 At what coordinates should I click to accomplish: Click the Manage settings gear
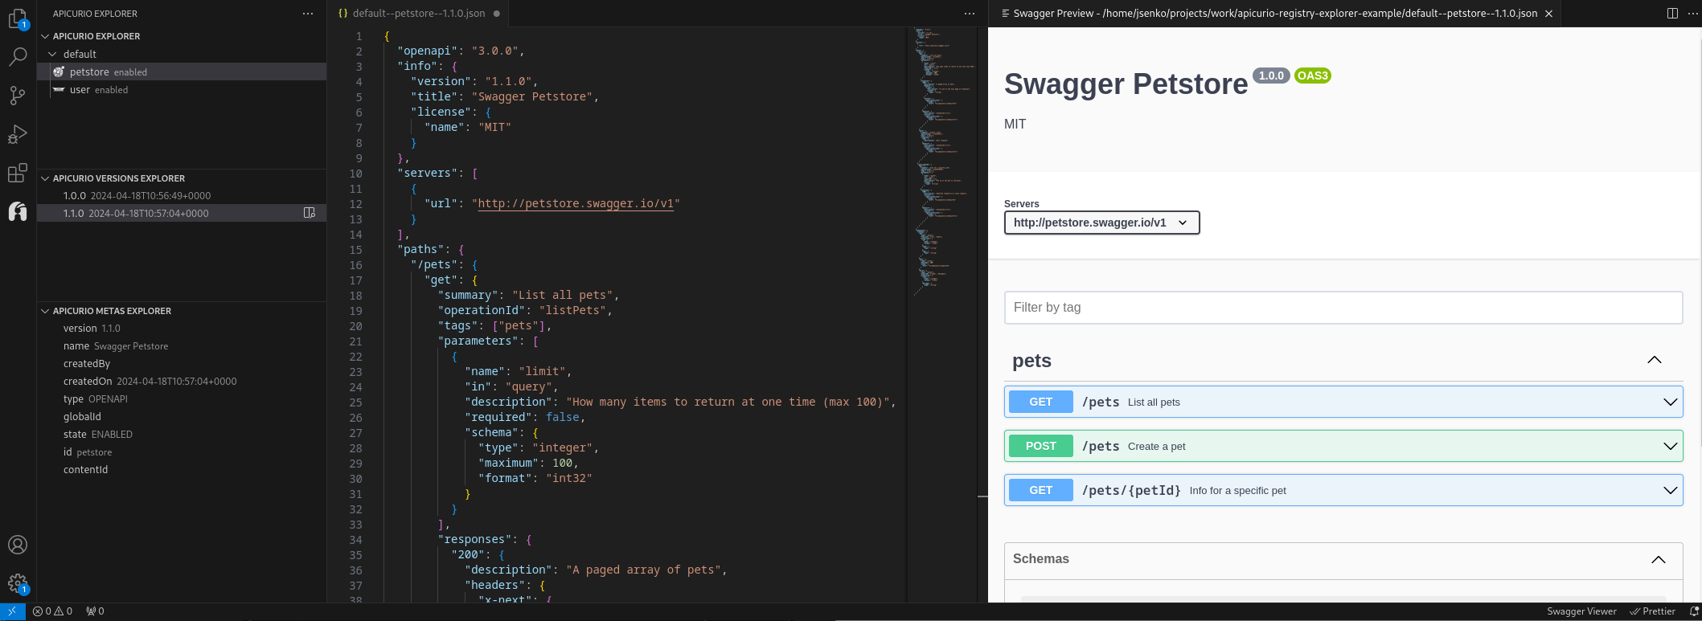pyautogui.click(x=18, y=583)
